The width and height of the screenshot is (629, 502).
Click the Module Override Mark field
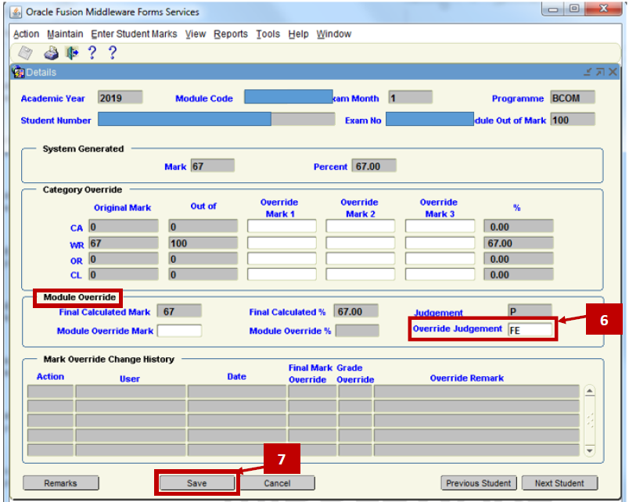coord(179,331)
